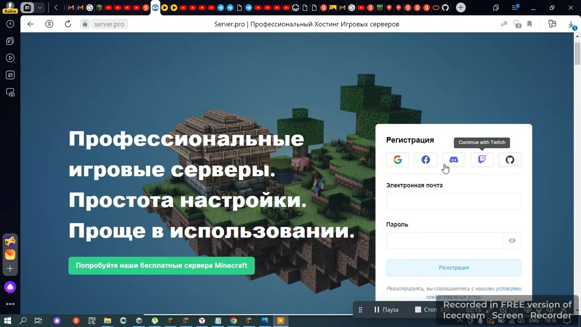Open the downloads icon
The height and width of the screenshot is (327, 581).
pos(571,25)
